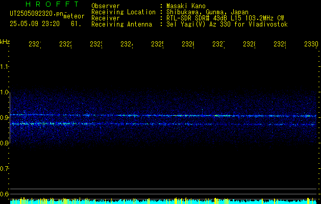Viewport: 321px width, 204px height.
Task: Click the date stamp 25.05.09 23:20
Action: pos(35,24)
